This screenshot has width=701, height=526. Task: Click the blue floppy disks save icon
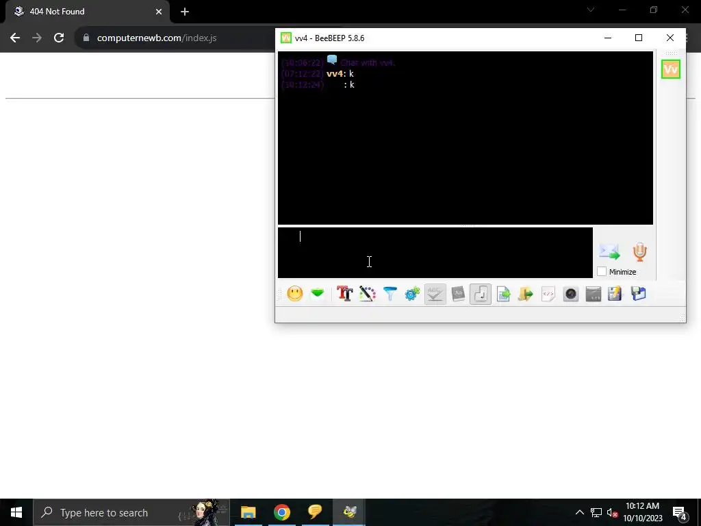point(639,294)
